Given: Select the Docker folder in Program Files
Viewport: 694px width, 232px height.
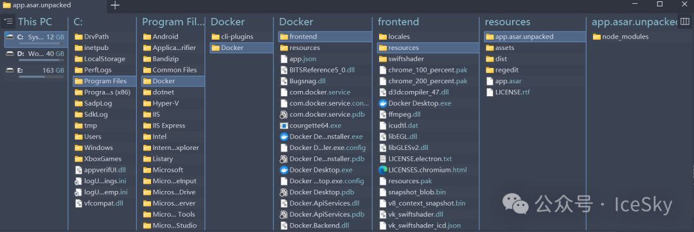Looking at the screenshot, I should pyautogui.click(x=173, y=81).
